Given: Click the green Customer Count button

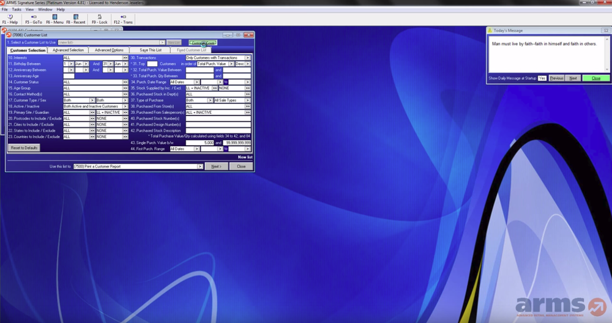Looking at the screenshot, I should point(203,42).
